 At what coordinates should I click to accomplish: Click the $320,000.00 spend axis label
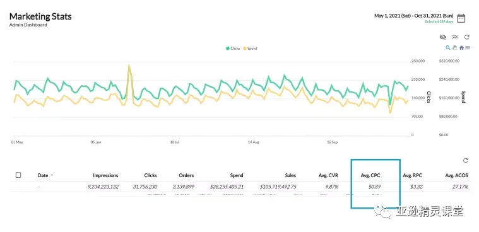click(x=449, y=61)
